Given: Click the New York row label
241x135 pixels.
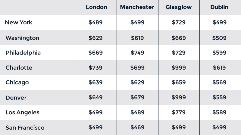Looking at the screenshot, I should [19, 22].
